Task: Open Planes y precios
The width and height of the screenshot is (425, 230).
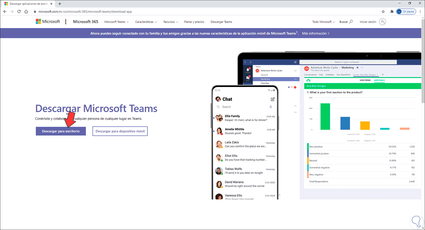Action: click(x=194, y=22)
